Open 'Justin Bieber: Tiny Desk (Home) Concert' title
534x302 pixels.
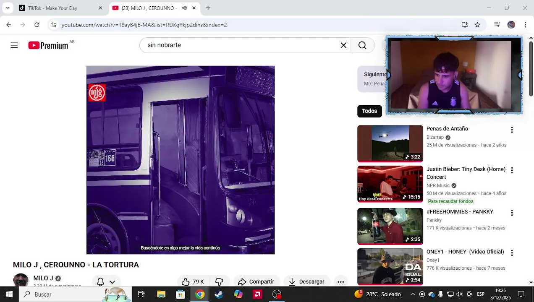466,173
